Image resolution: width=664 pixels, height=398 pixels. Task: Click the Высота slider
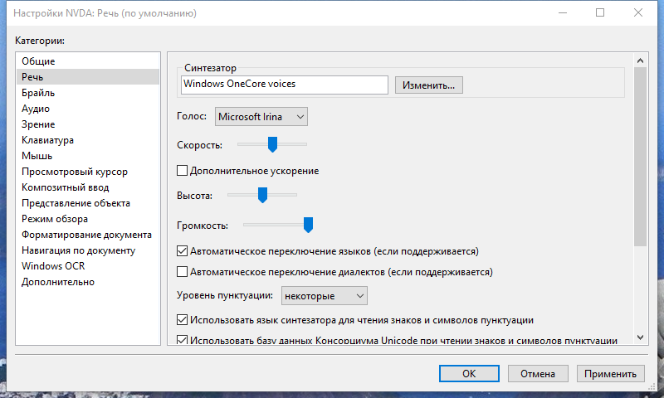tap(262, 195)
